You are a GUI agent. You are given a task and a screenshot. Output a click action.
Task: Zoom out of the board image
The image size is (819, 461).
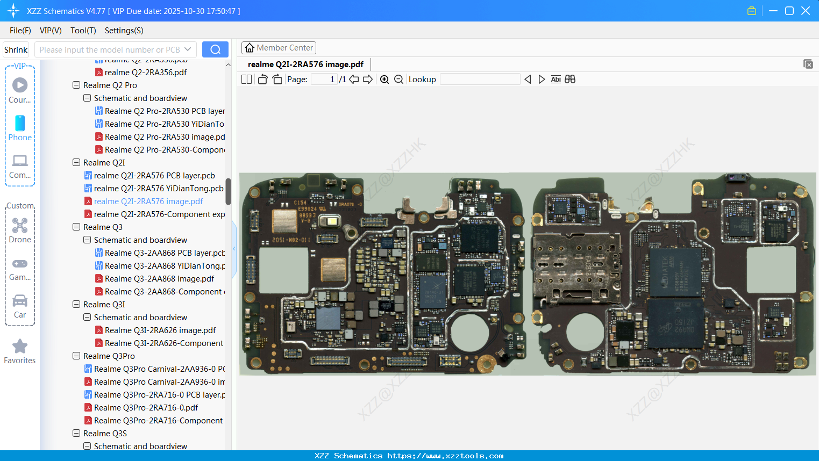pos(398,80)
